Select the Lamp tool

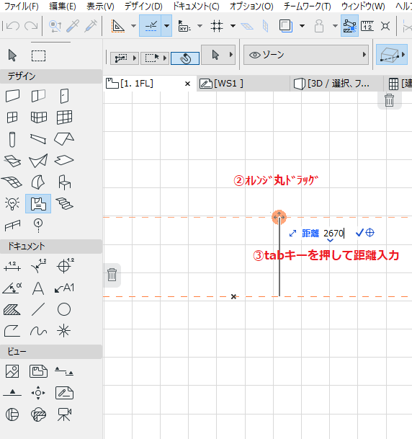(12, 204)
